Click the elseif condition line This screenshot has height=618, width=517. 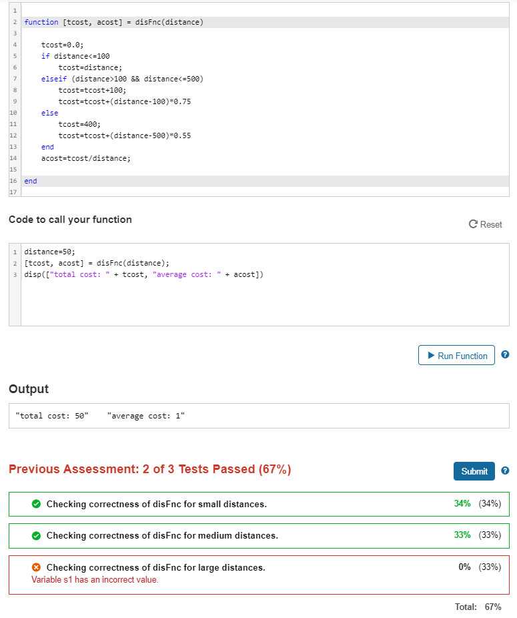click(x=122, y=79)
